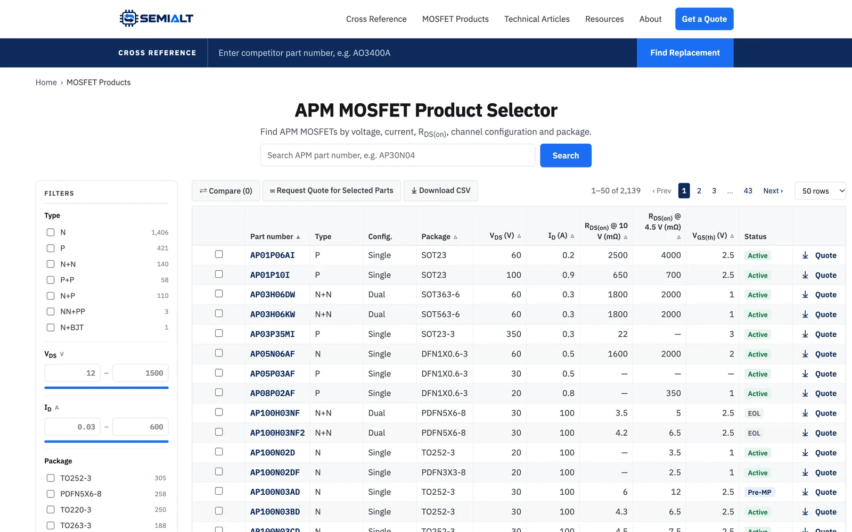Download datasheet icon for AP100H03NF row
Viewport: 852px width, 532px height.
805,413
